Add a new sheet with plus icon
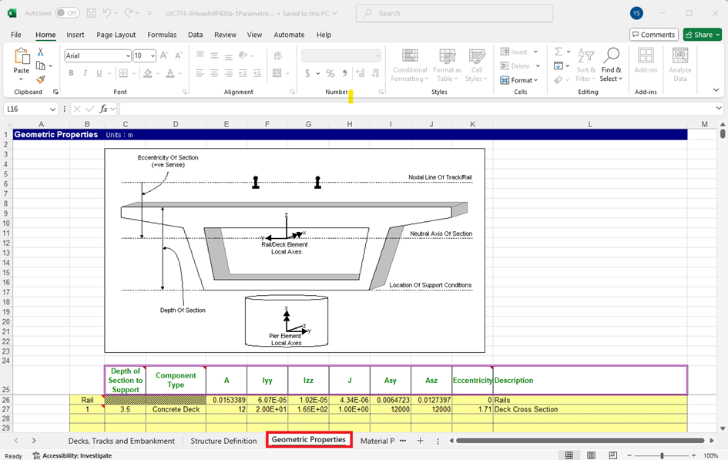Screen dimensions: 728x460 [420, 441]
